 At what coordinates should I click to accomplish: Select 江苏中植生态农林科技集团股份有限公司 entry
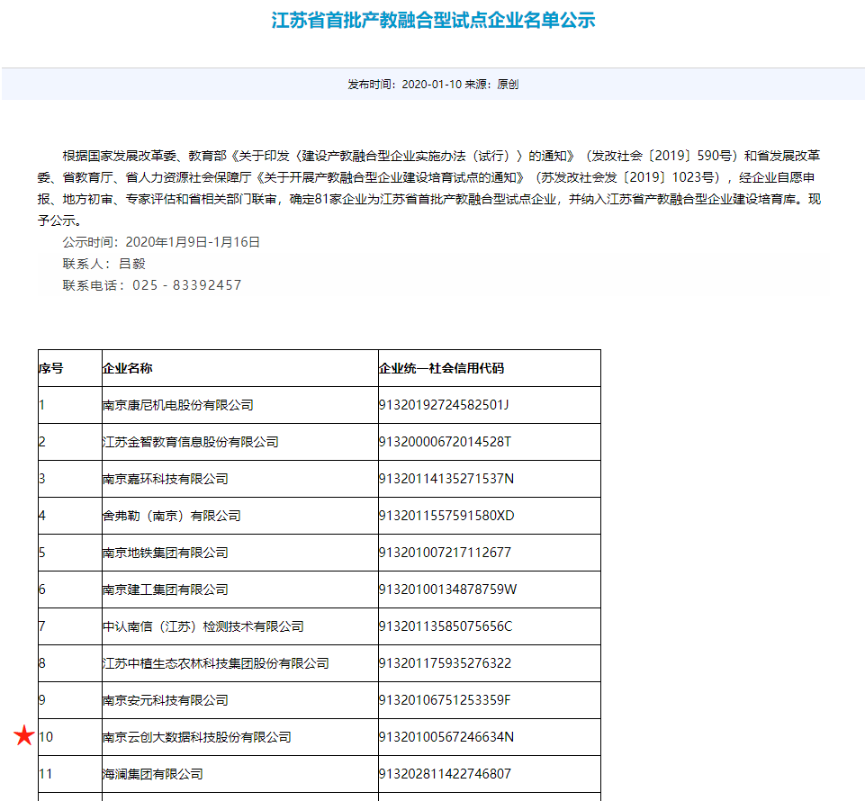[216, 663]
